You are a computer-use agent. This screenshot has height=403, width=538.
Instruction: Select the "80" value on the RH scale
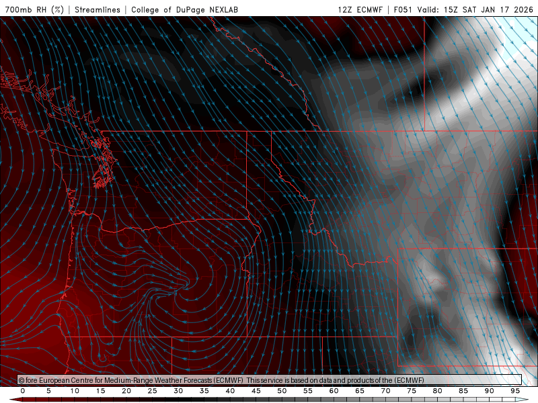click(438, 391)
